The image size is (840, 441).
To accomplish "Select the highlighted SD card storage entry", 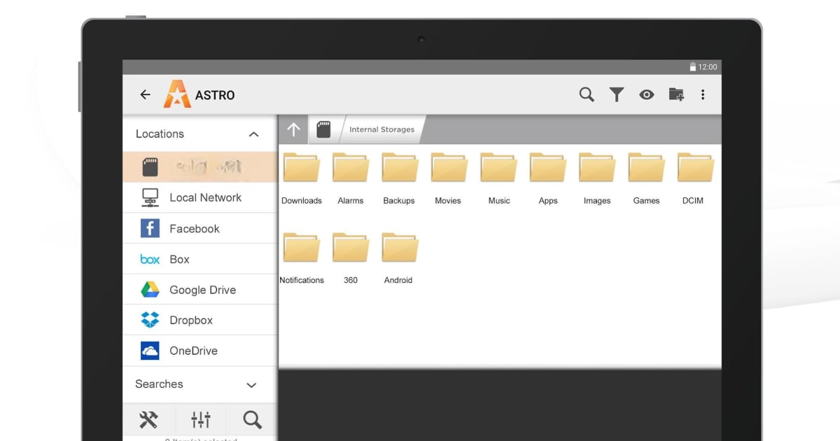I will coord(199,167).
